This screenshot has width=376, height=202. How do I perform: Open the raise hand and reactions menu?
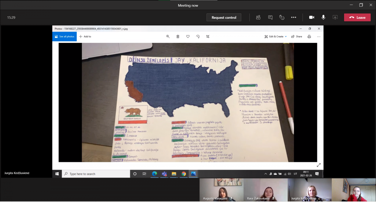point(282,18)
